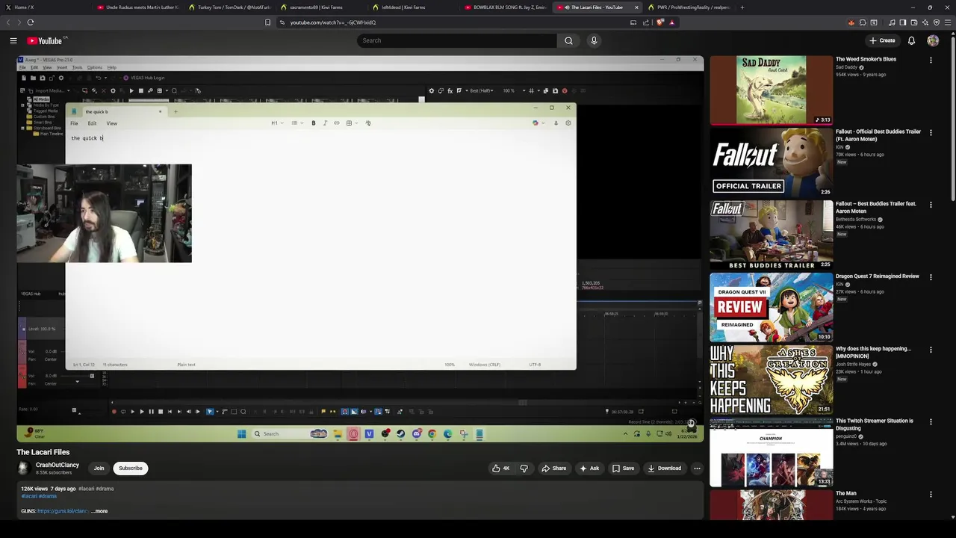Open Why does this keep happening thumbnail
956x538 pixels.
click(x=771, y=379)
